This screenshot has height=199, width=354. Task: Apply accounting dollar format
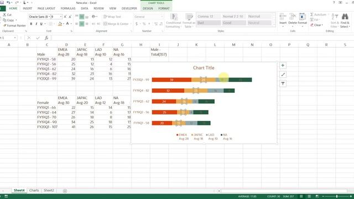pyautogui.click(x=137, y=24)
